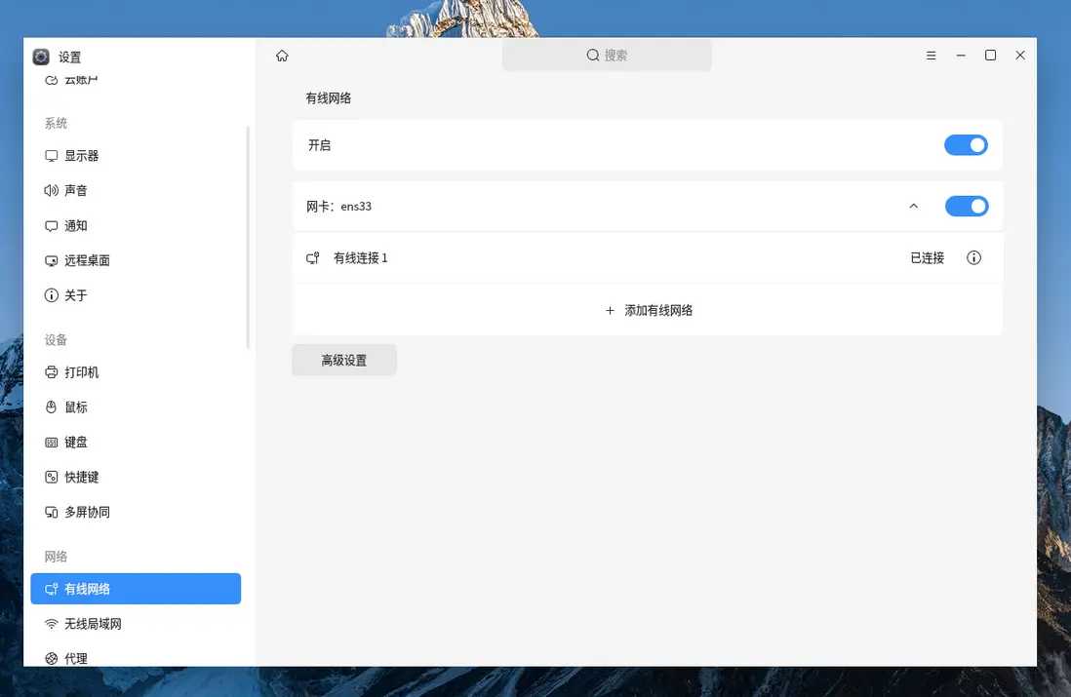This screenshot has height=697, width=1071.
Task: Select the 有线连接 1 connection row
Action: pos(649,257)
